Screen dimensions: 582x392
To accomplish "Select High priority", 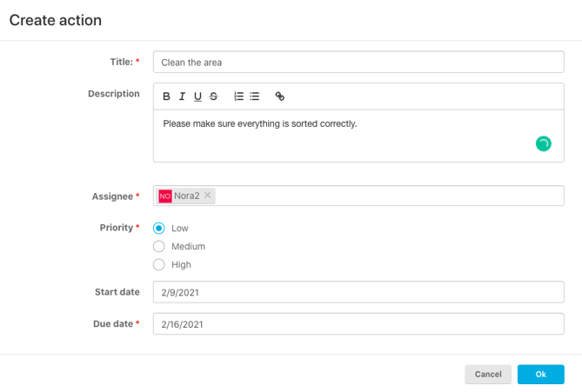I will click(159, 264).
